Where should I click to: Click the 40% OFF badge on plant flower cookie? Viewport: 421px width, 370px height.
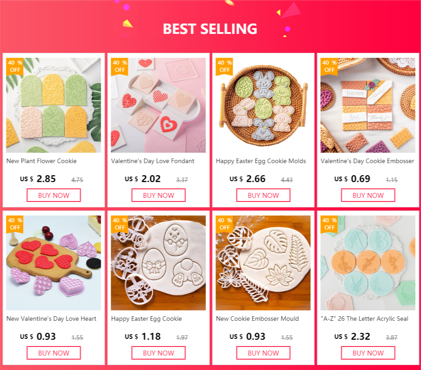(x=15, y=66)
